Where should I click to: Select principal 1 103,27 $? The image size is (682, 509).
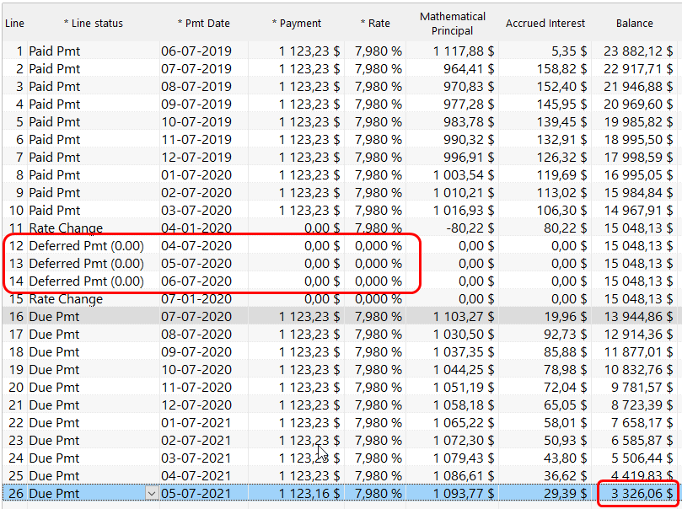tap(463, 317)
